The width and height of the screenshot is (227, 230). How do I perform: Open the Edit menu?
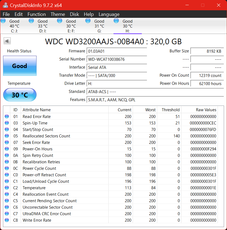tap(18, 14)
